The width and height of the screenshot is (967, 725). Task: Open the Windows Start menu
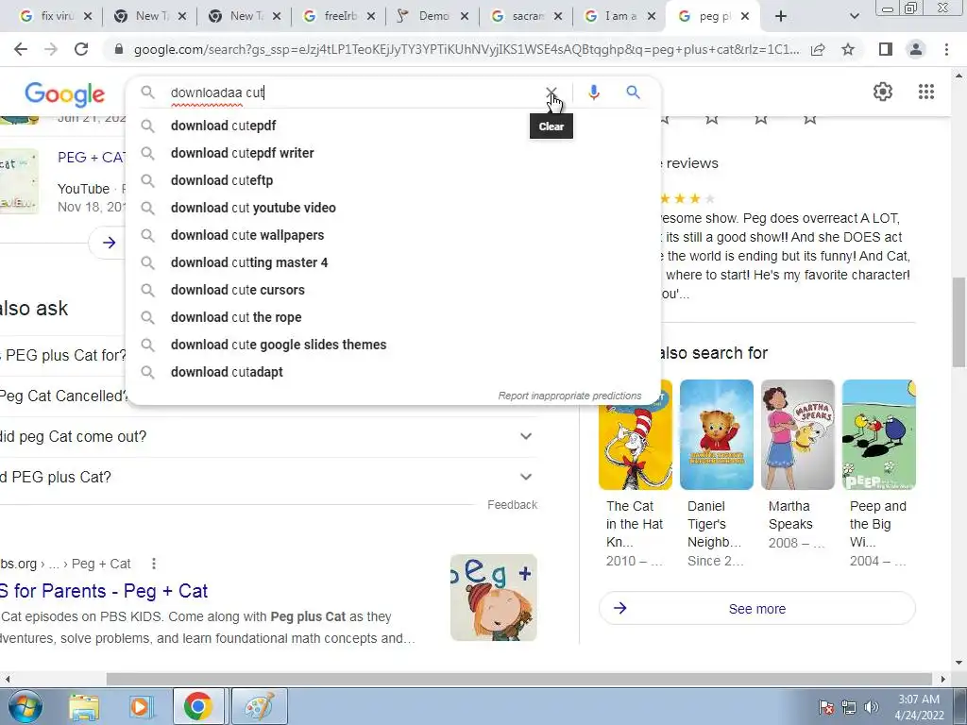click(x=25, y=706)
